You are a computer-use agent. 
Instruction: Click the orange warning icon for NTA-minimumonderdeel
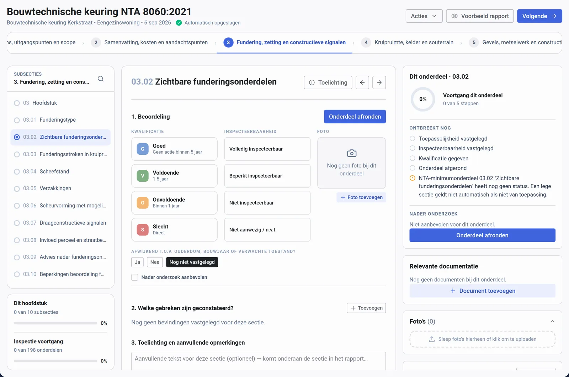[x=413, y=178]
